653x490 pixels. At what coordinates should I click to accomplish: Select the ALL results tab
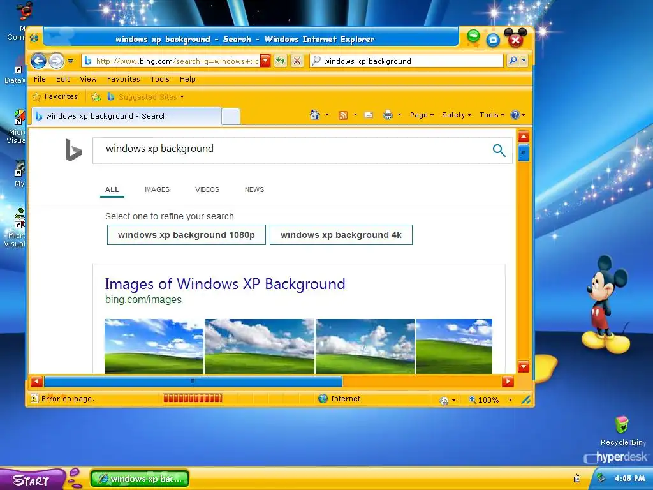[x=112, y=189]
